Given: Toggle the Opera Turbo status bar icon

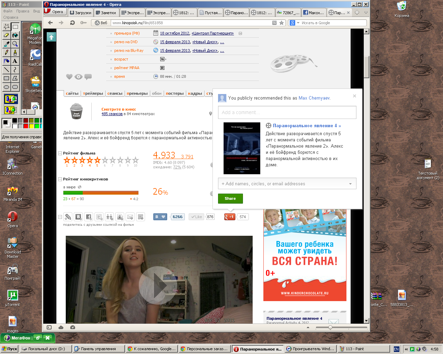Looking at the screenshot, I should (72, 327).
